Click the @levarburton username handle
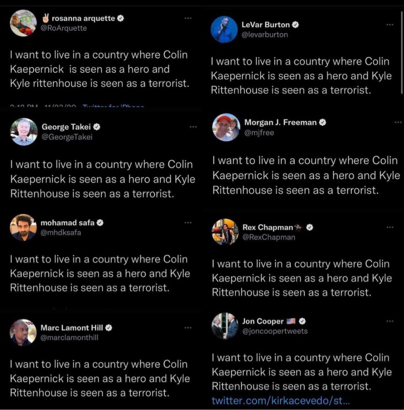404x410 pixels. pyautogui.click(x=264, y=35)
